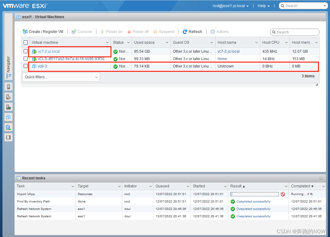This screenshot has height=237, width=330.
Task: Open Quick filters dropdown
Action: pyautogui.click(x=61, y=77)
